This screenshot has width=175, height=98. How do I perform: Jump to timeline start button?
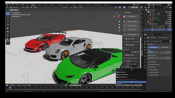[x=70, y=85]
